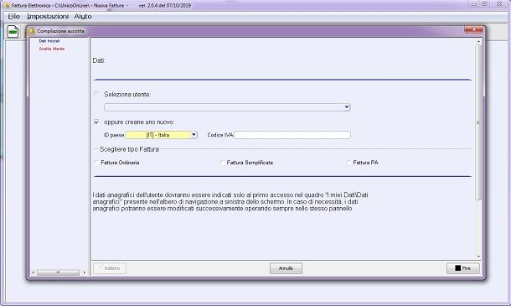Select Dati Iniziali in the navigation tree
Screen dimensions: 511x306
tap(49, 41)
